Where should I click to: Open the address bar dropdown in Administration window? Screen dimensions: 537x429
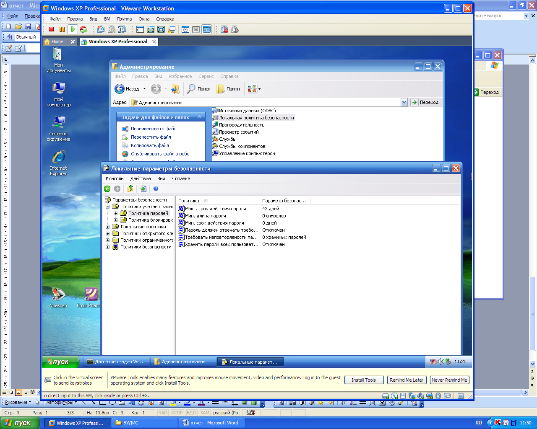(404, 102)
